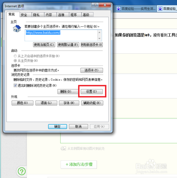The width and height of the screenshot is (177, 178).
Task: Switch to the 隐私 tab
Action: [x=38, y=15]
